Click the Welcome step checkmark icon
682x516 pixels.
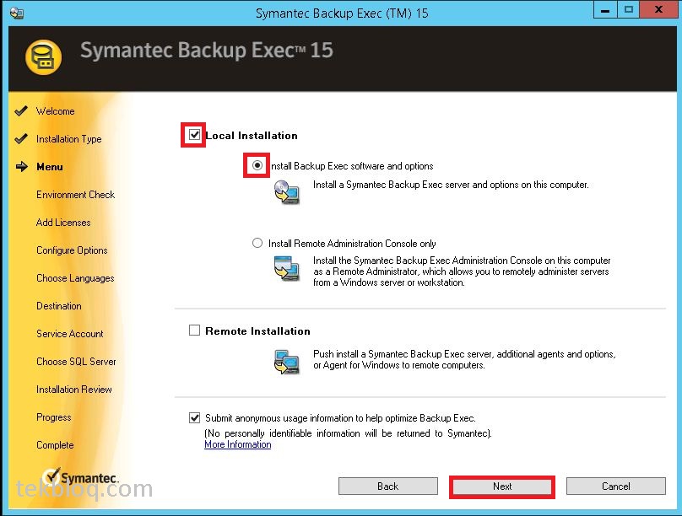click(x=21, y=111)
